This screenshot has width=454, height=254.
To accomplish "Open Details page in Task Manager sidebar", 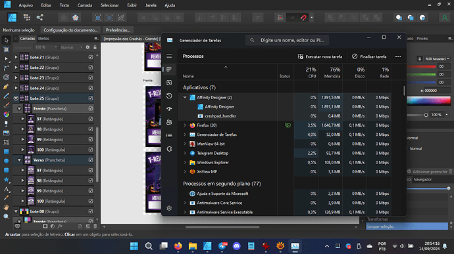I will pyautogui.click(x=169, y=135).
